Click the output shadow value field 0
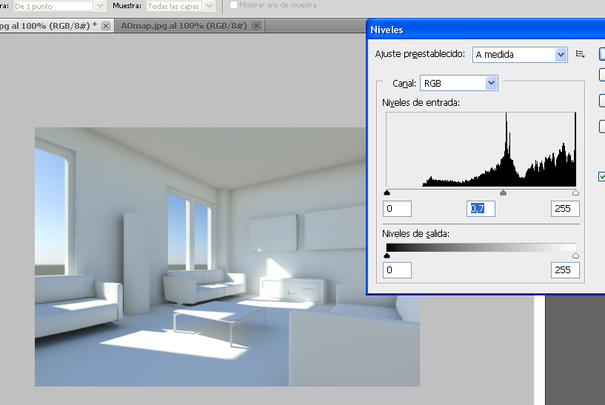The width and height of the screenshot is (605, 405). tap(397, 270)
